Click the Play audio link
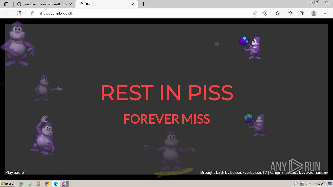 click(15, 172)
